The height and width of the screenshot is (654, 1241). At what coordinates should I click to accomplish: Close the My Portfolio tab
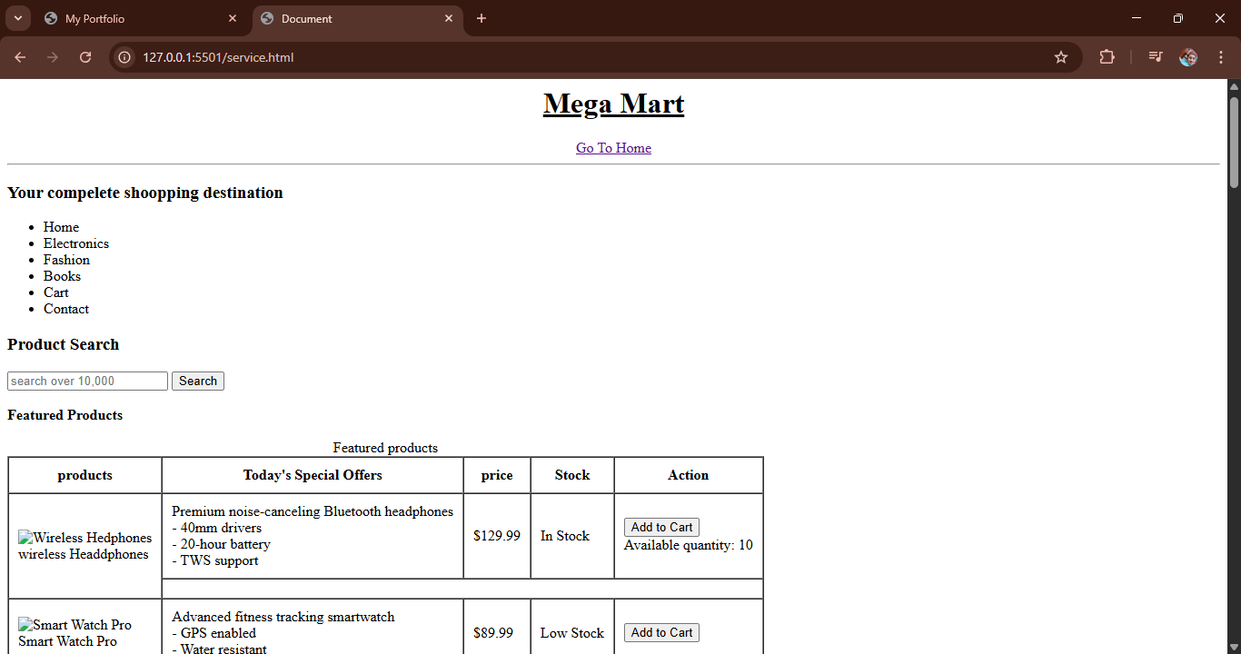click(x=233, y=18)
